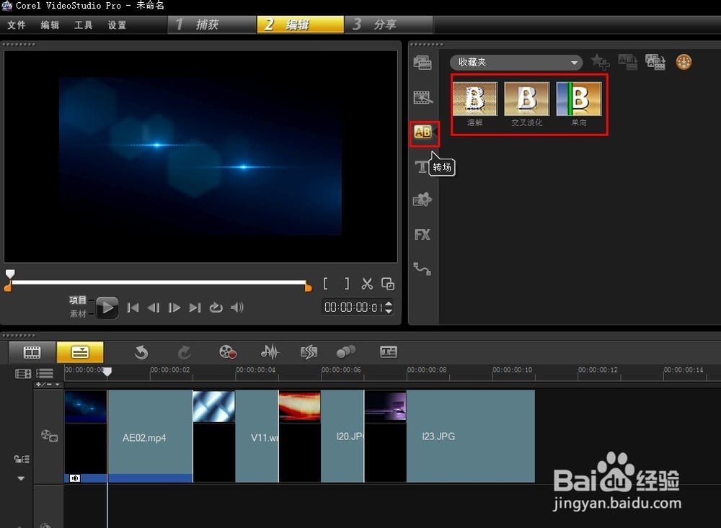Open the Instant Project library icon
Viewport: 721px width, 528px height.
[423, 97]
